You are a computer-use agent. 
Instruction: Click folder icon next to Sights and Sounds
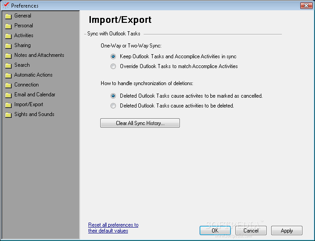[x=8, y=115]
